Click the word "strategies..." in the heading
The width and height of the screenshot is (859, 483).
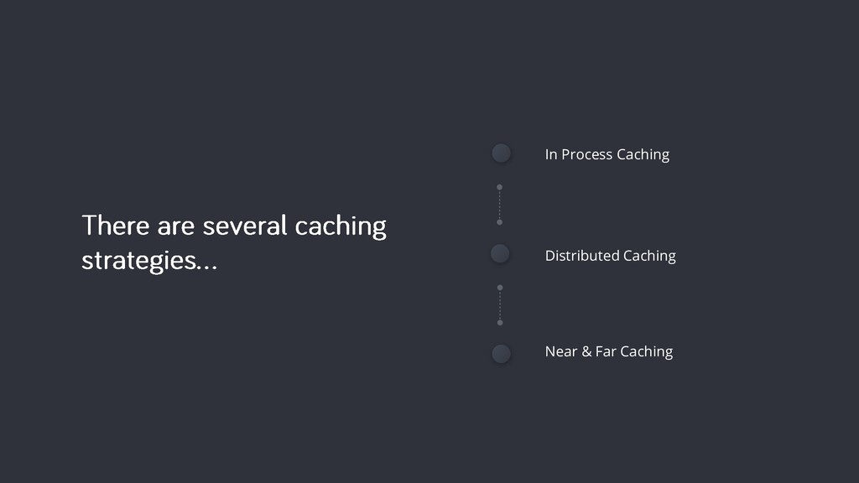tap(149, 261)
